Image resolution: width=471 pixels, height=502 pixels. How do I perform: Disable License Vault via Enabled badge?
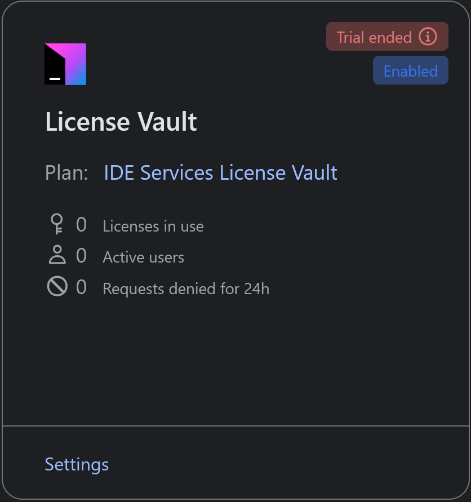tap(410, 70)
